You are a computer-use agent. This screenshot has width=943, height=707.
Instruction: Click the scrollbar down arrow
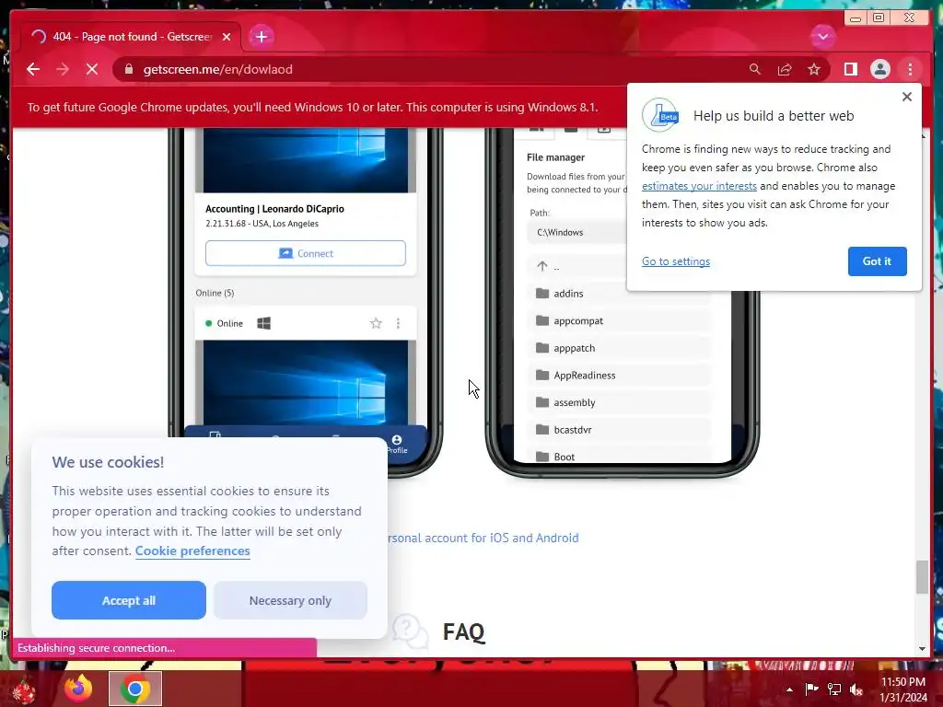[922, 649]
